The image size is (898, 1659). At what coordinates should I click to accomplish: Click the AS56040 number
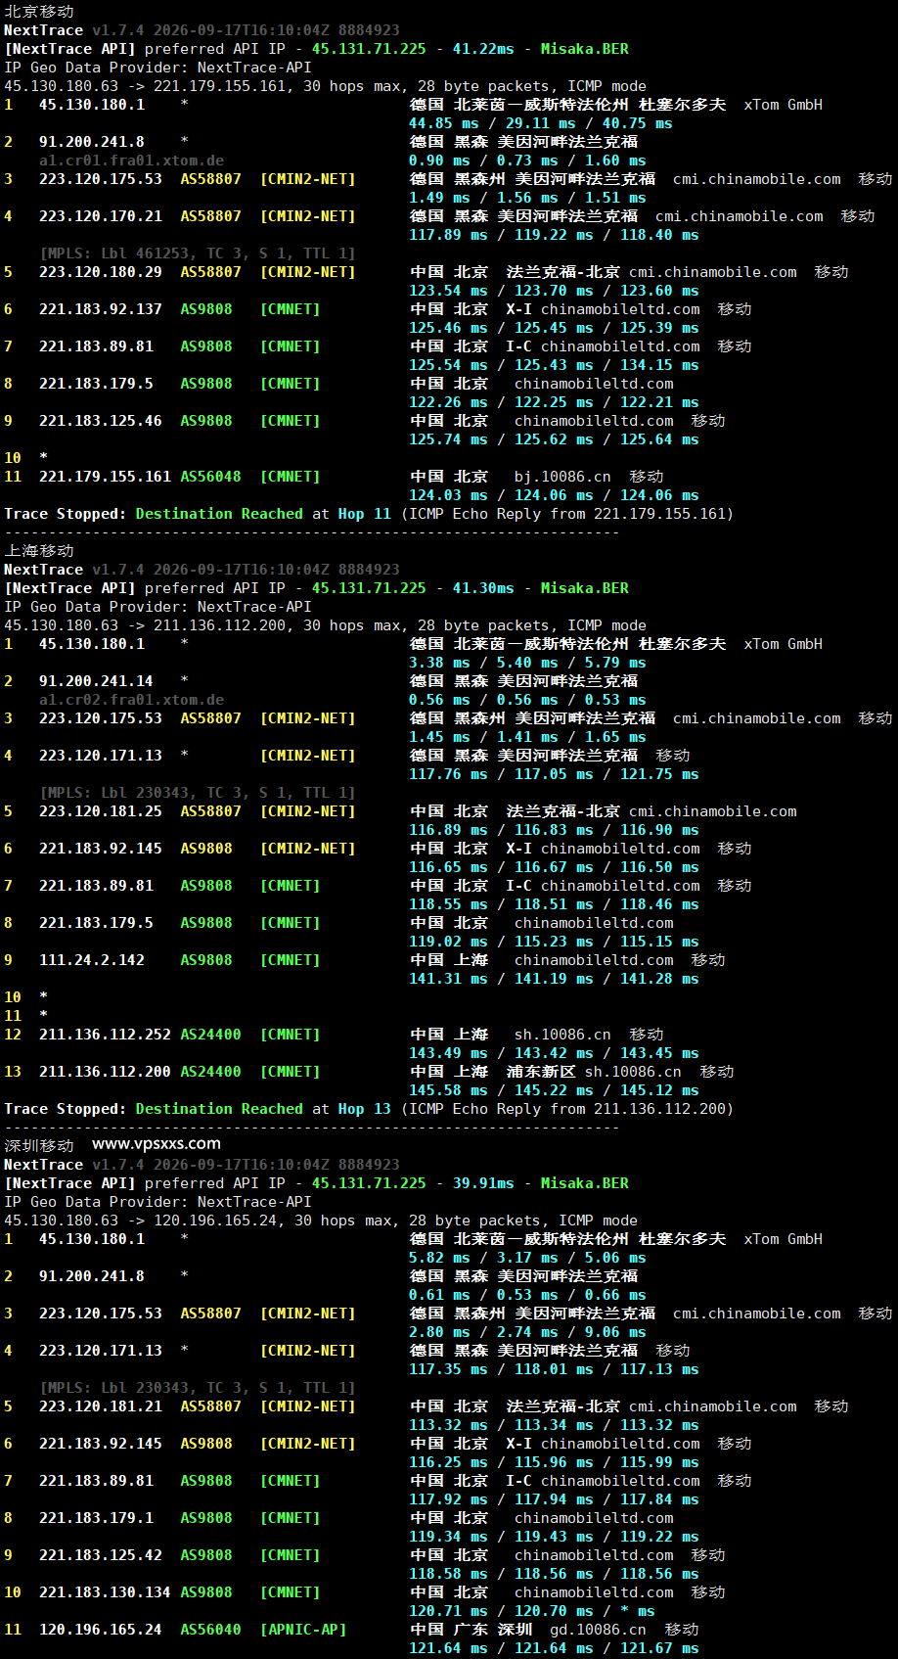210,1630
